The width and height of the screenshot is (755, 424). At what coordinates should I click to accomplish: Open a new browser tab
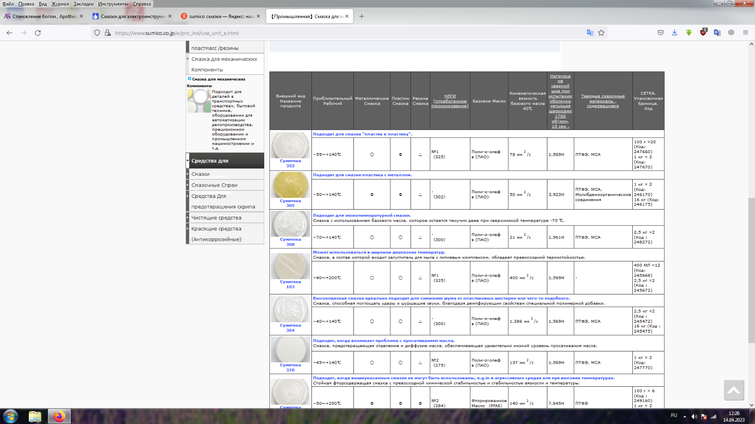click(x=361, y=16)
